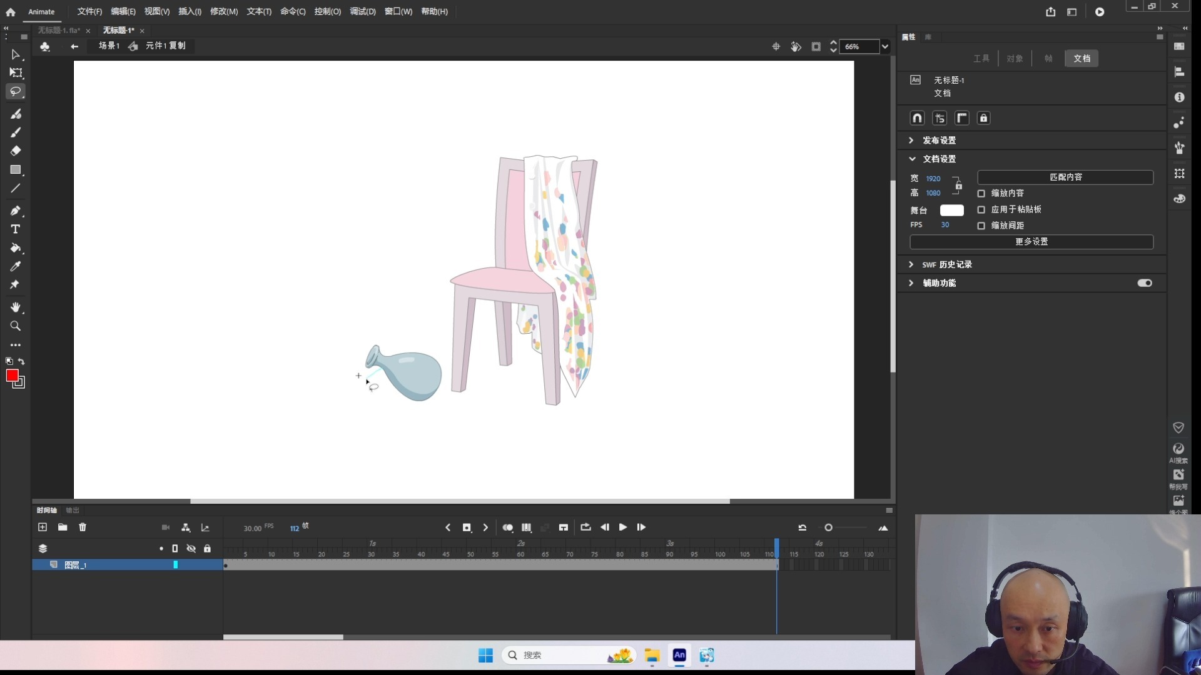
Task: Check the 应用于粘贴板 option
Action: pyautogui.click(x=981, y=209)
